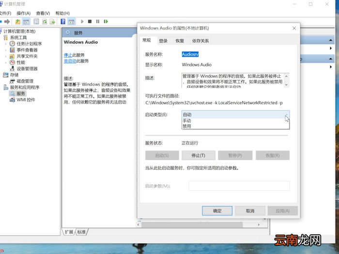Screen dimensions: 339x254
Task: Switch to the 常规 tab
Action: pos(147,40)
